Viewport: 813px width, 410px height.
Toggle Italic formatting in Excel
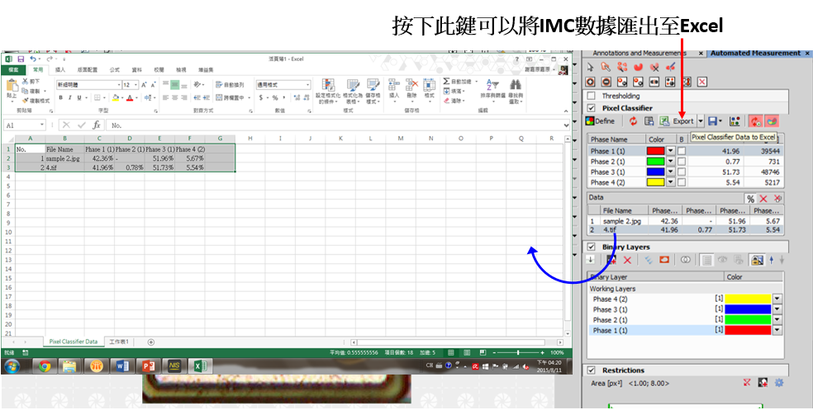70,98
